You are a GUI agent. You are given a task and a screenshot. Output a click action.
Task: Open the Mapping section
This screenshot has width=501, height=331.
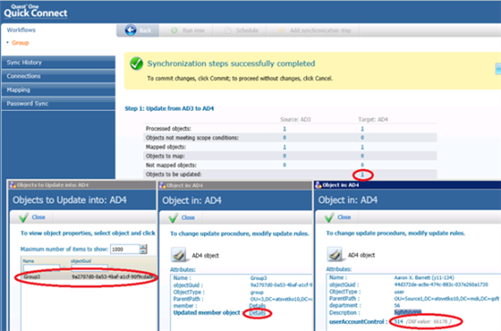point(58,90)
